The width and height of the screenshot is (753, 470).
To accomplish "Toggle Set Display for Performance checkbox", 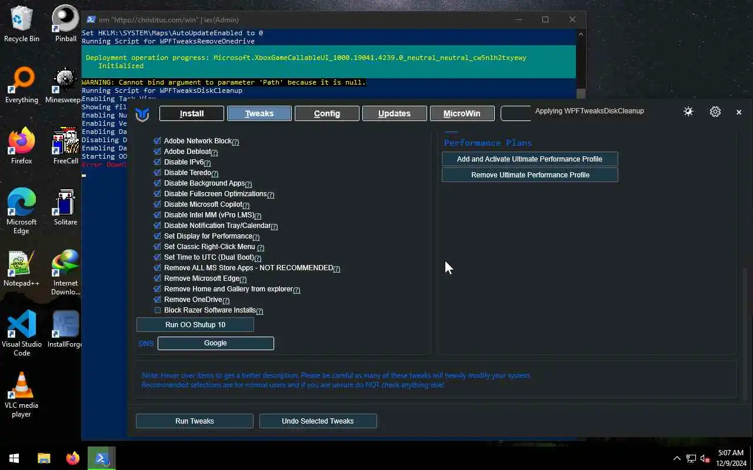I will (157, 236).
